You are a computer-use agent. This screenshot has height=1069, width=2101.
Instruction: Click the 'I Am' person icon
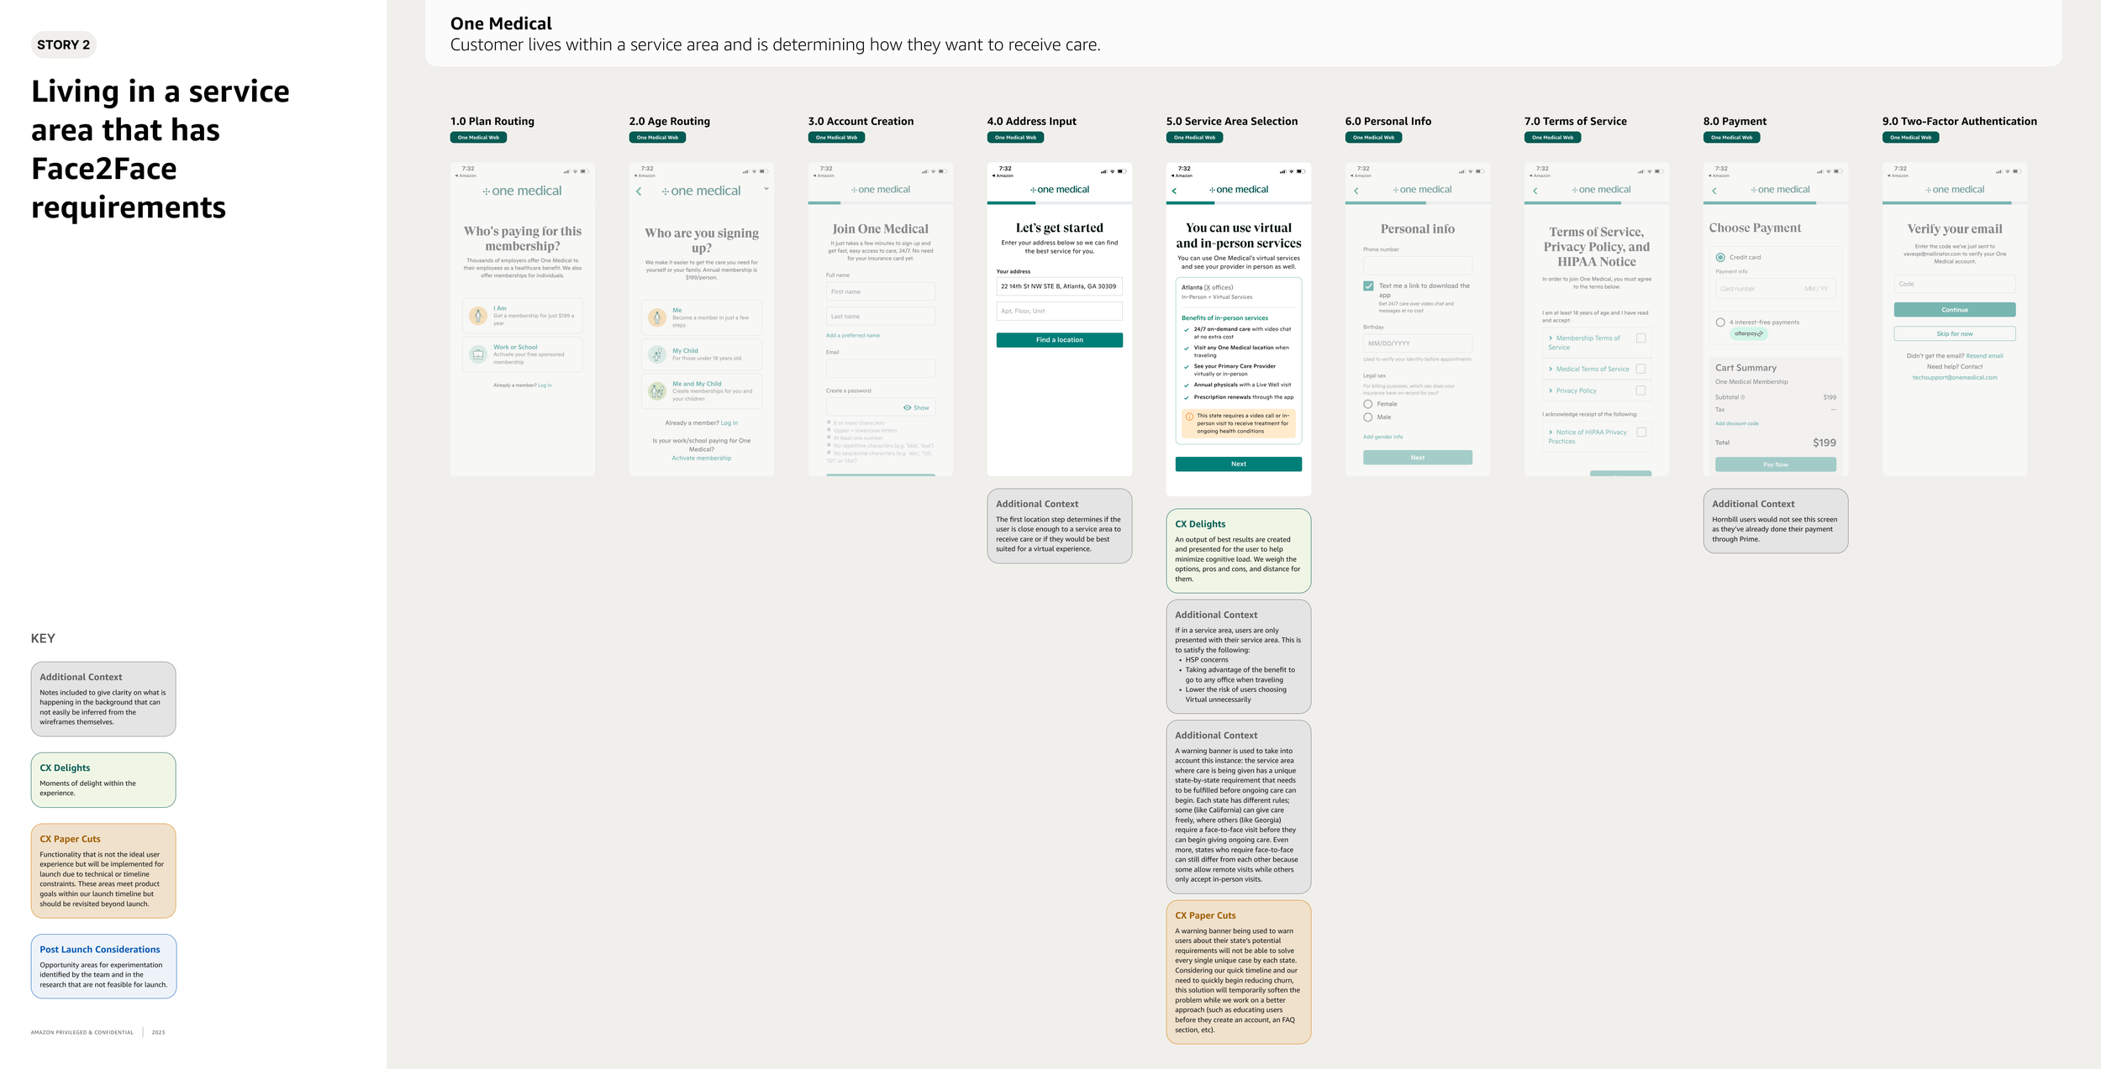478,316
